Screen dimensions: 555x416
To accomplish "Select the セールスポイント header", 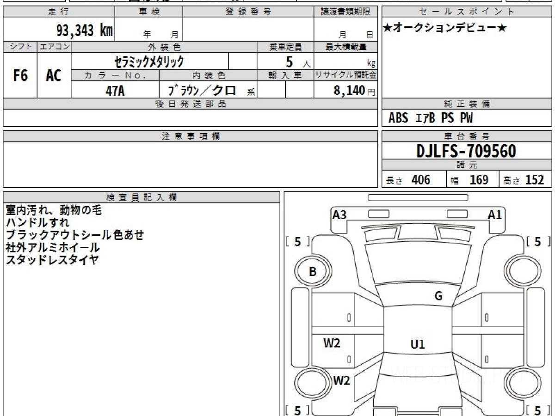I will (x=467, y=12).
